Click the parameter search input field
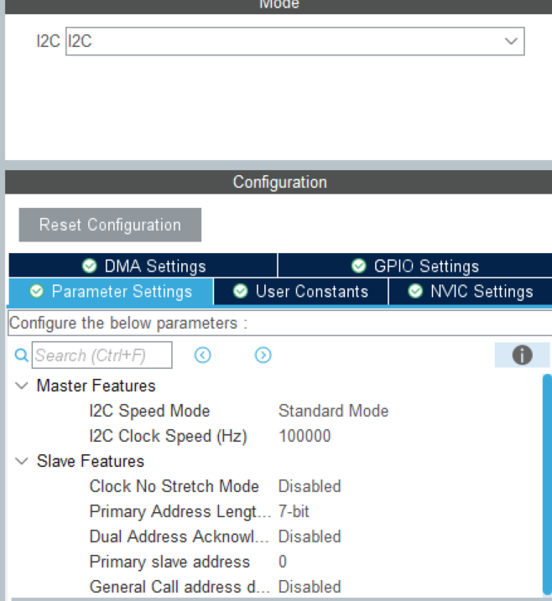 tap(102, 355)
